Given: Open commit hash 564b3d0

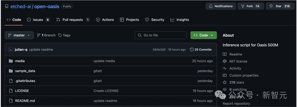Looking at the screenshot, I should pyautogui.click(x=159, y=50).
